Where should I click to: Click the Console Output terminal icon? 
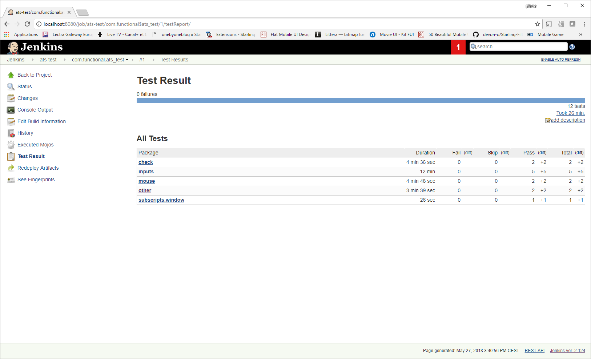pos(11,110)
